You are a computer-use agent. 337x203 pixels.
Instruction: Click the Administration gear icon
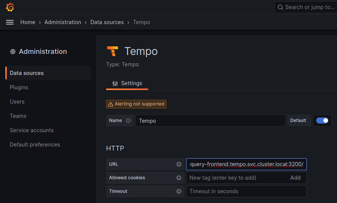pos(13,52)
